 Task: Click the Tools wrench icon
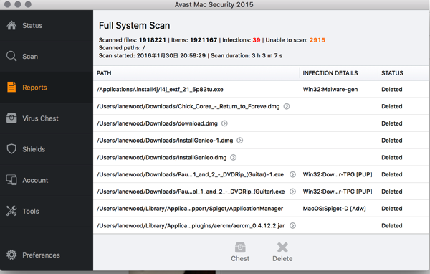click(11, 211)
